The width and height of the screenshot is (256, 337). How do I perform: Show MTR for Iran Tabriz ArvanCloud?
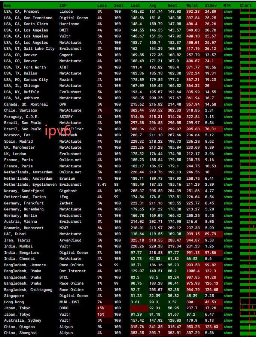click(228, 240)
